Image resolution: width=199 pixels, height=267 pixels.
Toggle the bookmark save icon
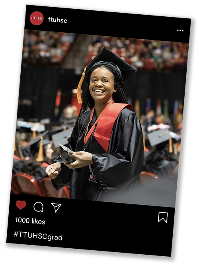pyautogui.click(x=163, y=217)
